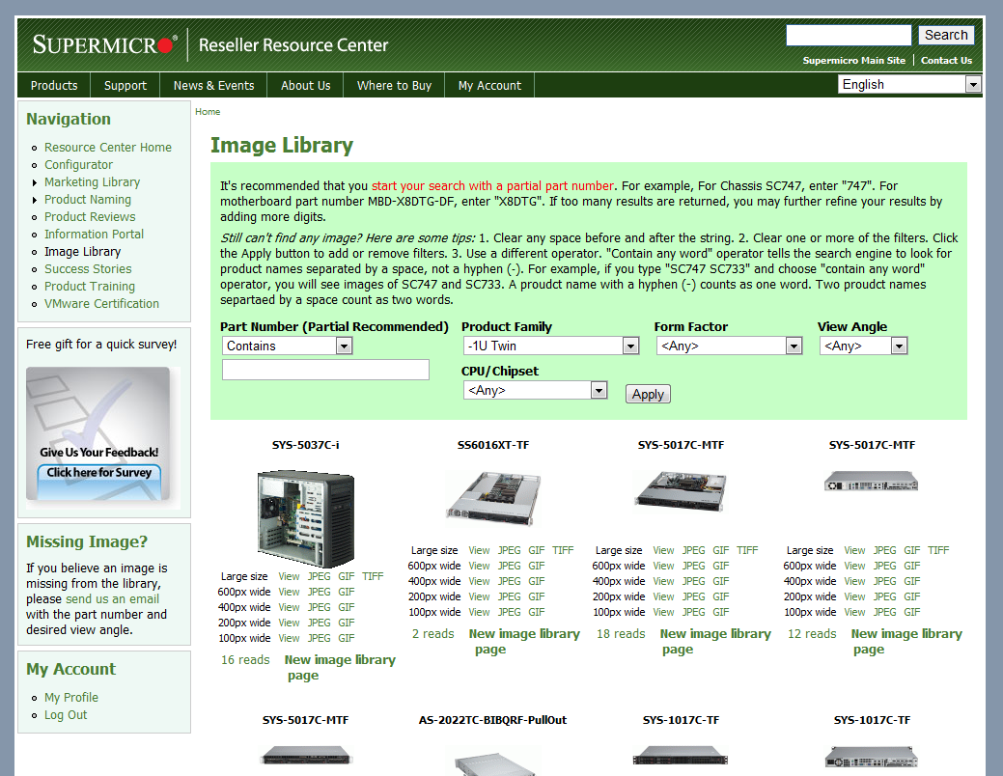Viewport: 1003px width, 776px height.
Task: Open the View Angle dropdown
Action: click(864, 346)
